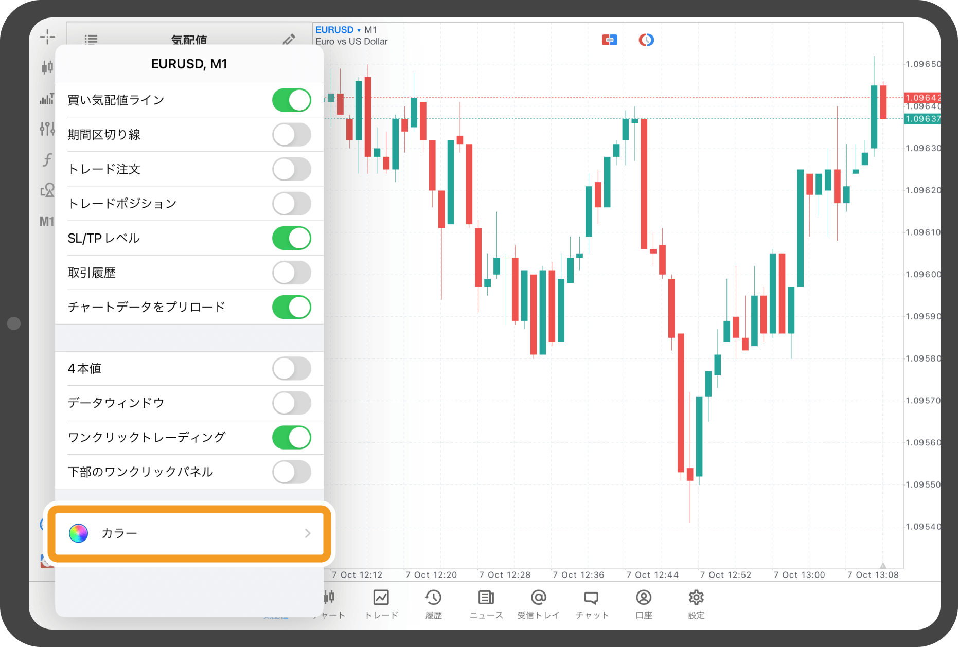Open the Account icon in bottom bar
Screen dimensions: 958x647
tap(644, 603)
